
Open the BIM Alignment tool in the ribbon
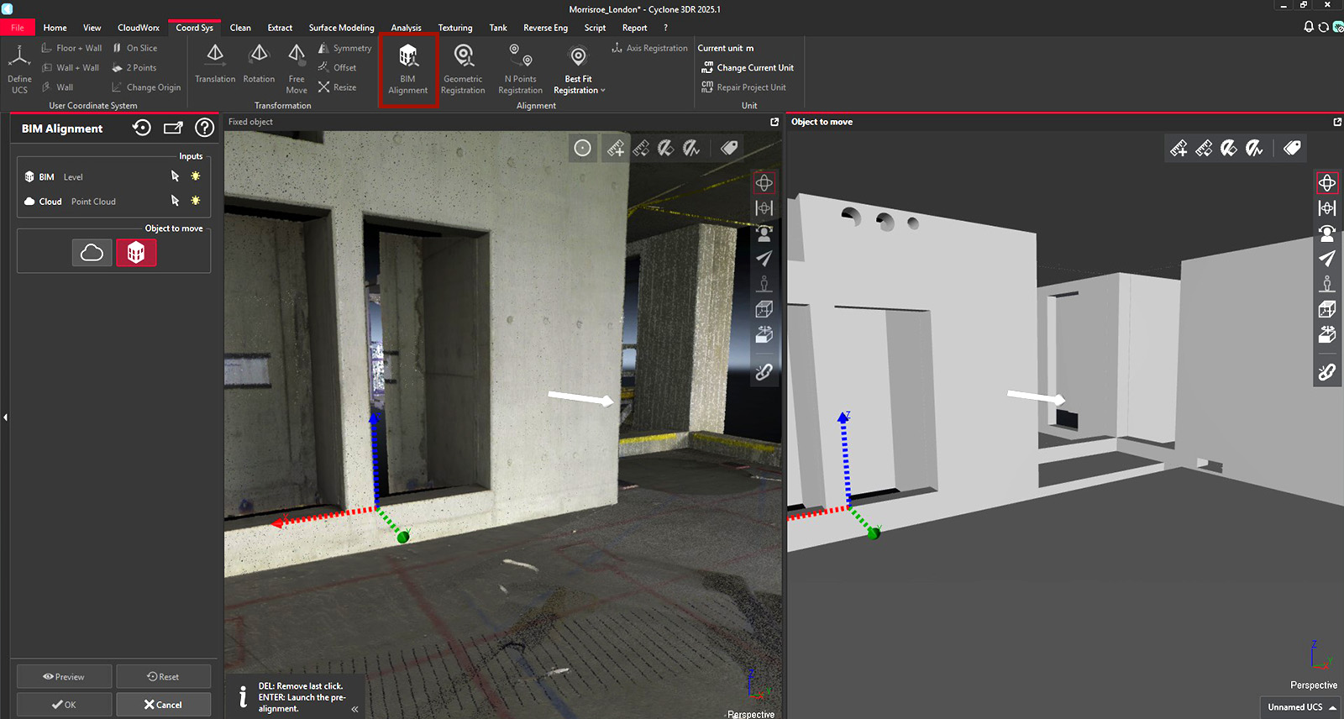click(408, 70)
